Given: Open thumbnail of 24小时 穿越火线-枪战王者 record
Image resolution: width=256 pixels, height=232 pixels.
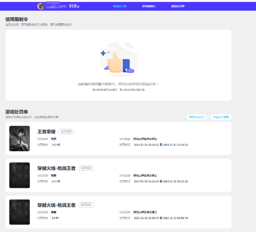Looking at the screenshot, I should tap(20, 175).
